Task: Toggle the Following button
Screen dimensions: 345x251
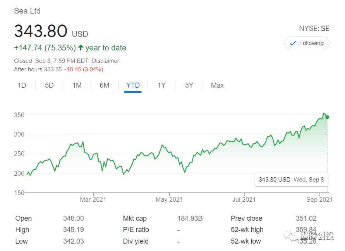Action: click(307, 43)
